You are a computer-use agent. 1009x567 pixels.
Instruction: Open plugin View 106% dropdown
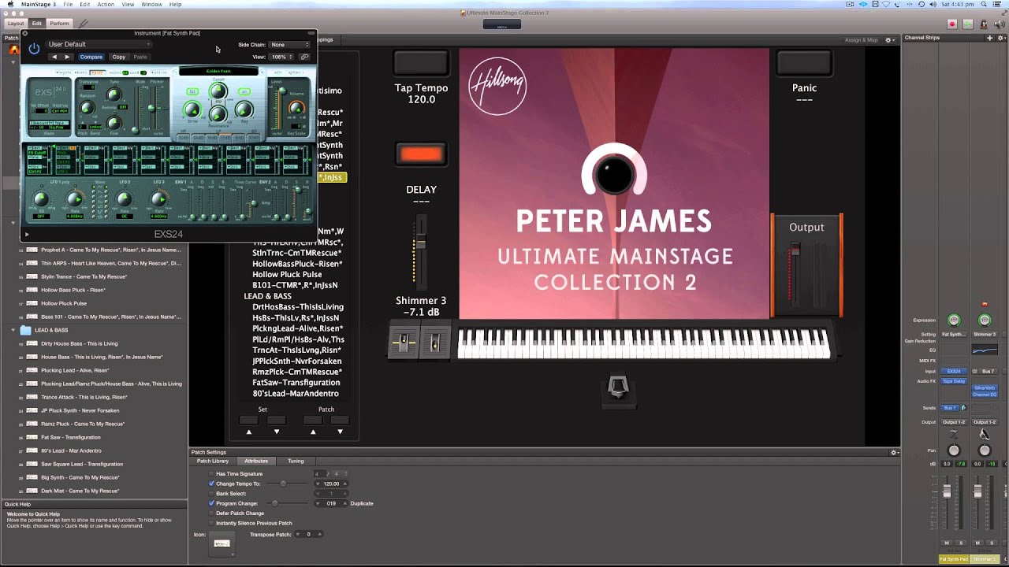click(280, 57)
